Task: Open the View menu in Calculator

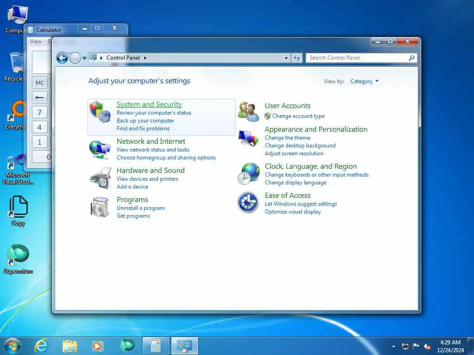Action: pyautogui.click(x=36, y=42)
